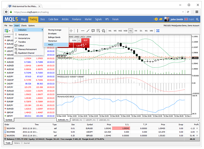Switch to the GBPUSD, H1 chart tab
Viewport: 204px width, 149px height.
coord(77,120)
